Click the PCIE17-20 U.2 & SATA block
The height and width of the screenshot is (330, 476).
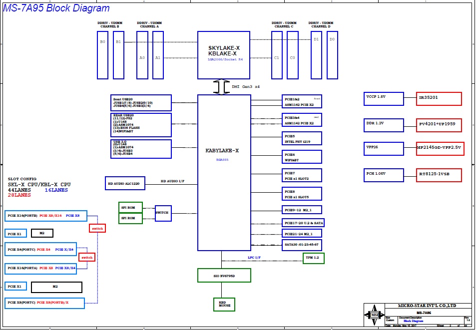[x=303, y=223]
